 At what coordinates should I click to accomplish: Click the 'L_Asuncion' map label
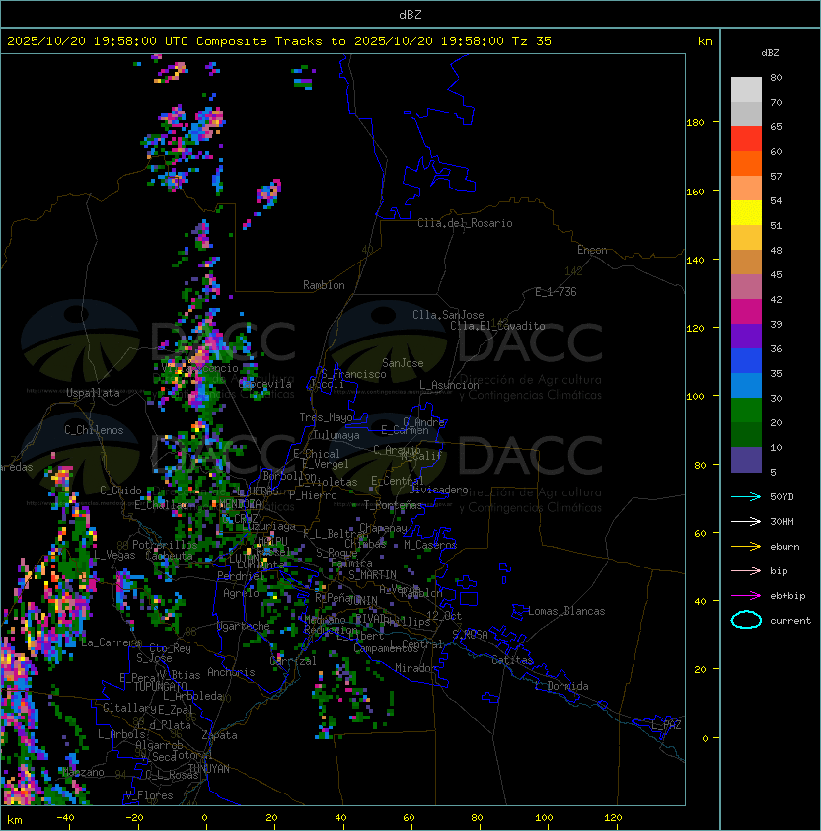coord(449,385)
